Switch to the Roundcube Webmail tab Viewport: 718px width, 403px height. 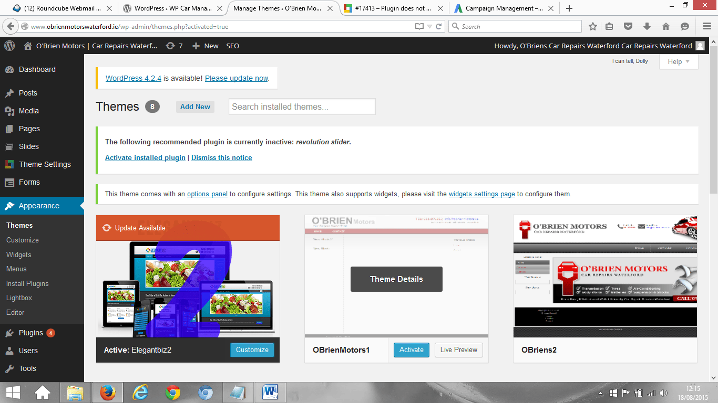click(60, 8)
